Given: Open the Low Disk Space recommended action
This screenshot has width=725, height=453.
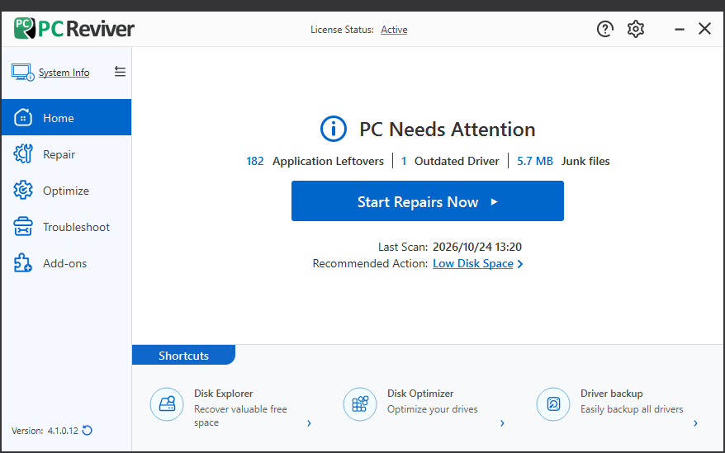Looking at the screenshot, I should [x=473, y=263].
